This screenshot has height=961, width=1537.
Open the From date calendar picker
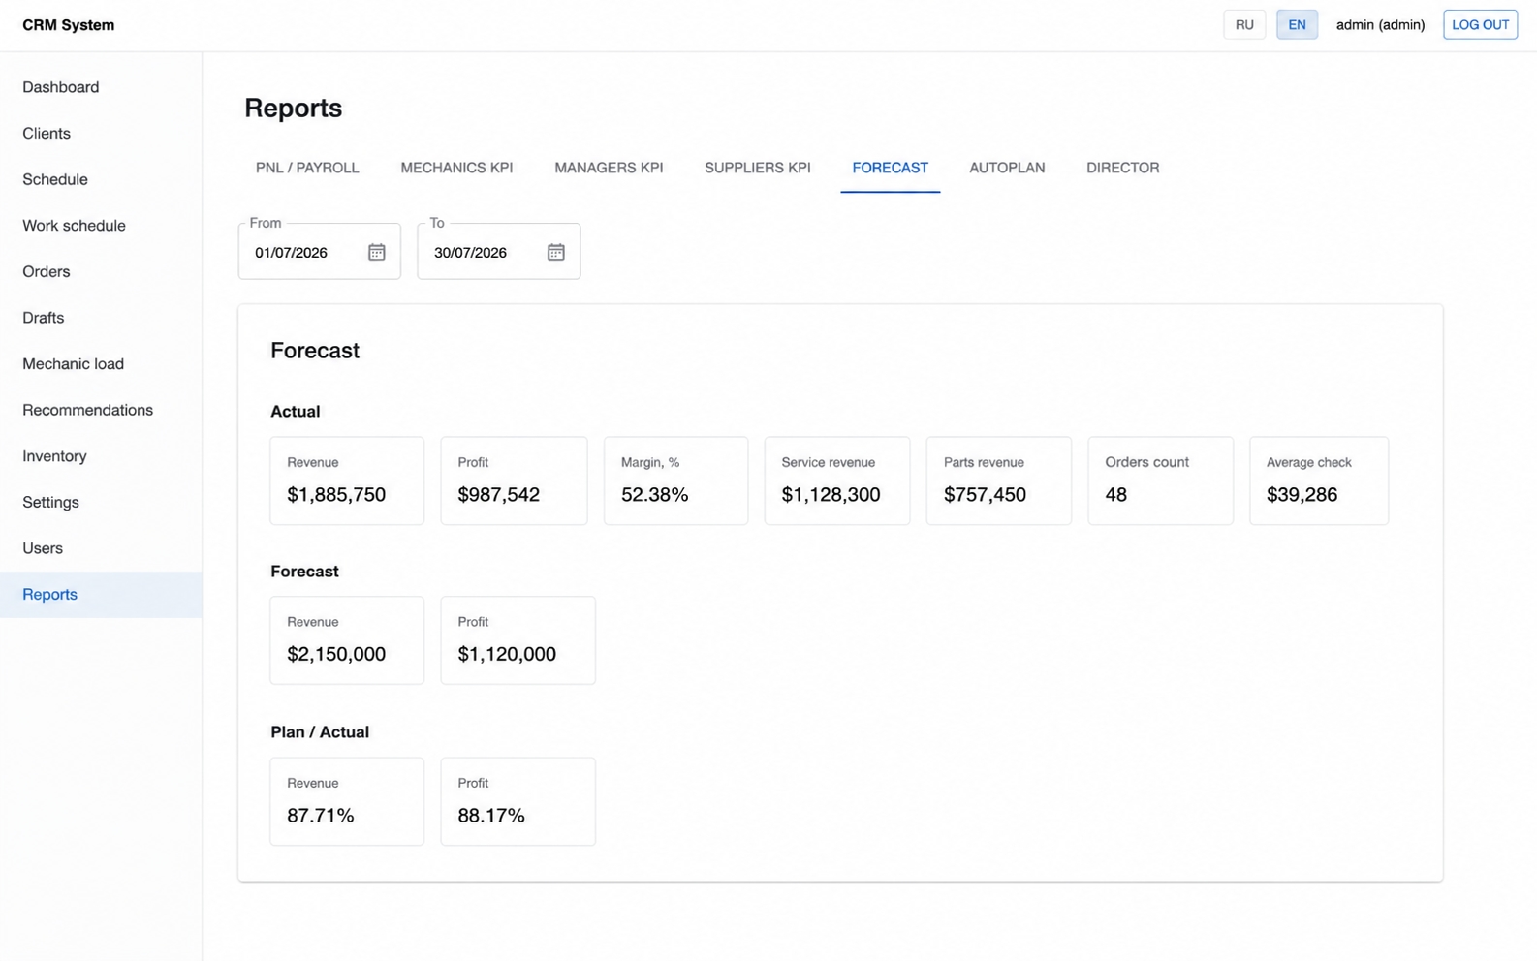[x=376, y=252]
